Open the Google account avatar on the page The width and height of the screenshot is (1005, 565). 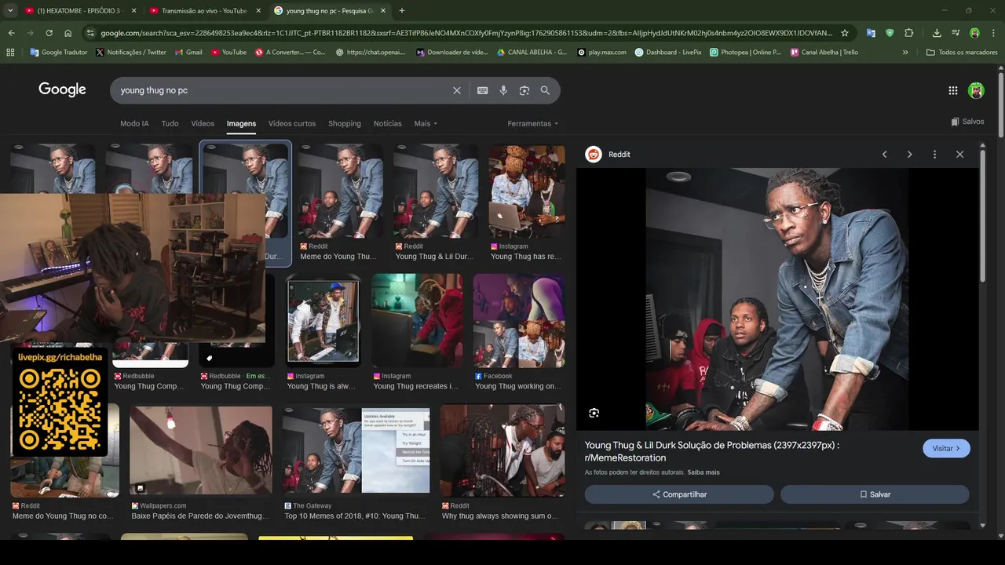point(976,90)
